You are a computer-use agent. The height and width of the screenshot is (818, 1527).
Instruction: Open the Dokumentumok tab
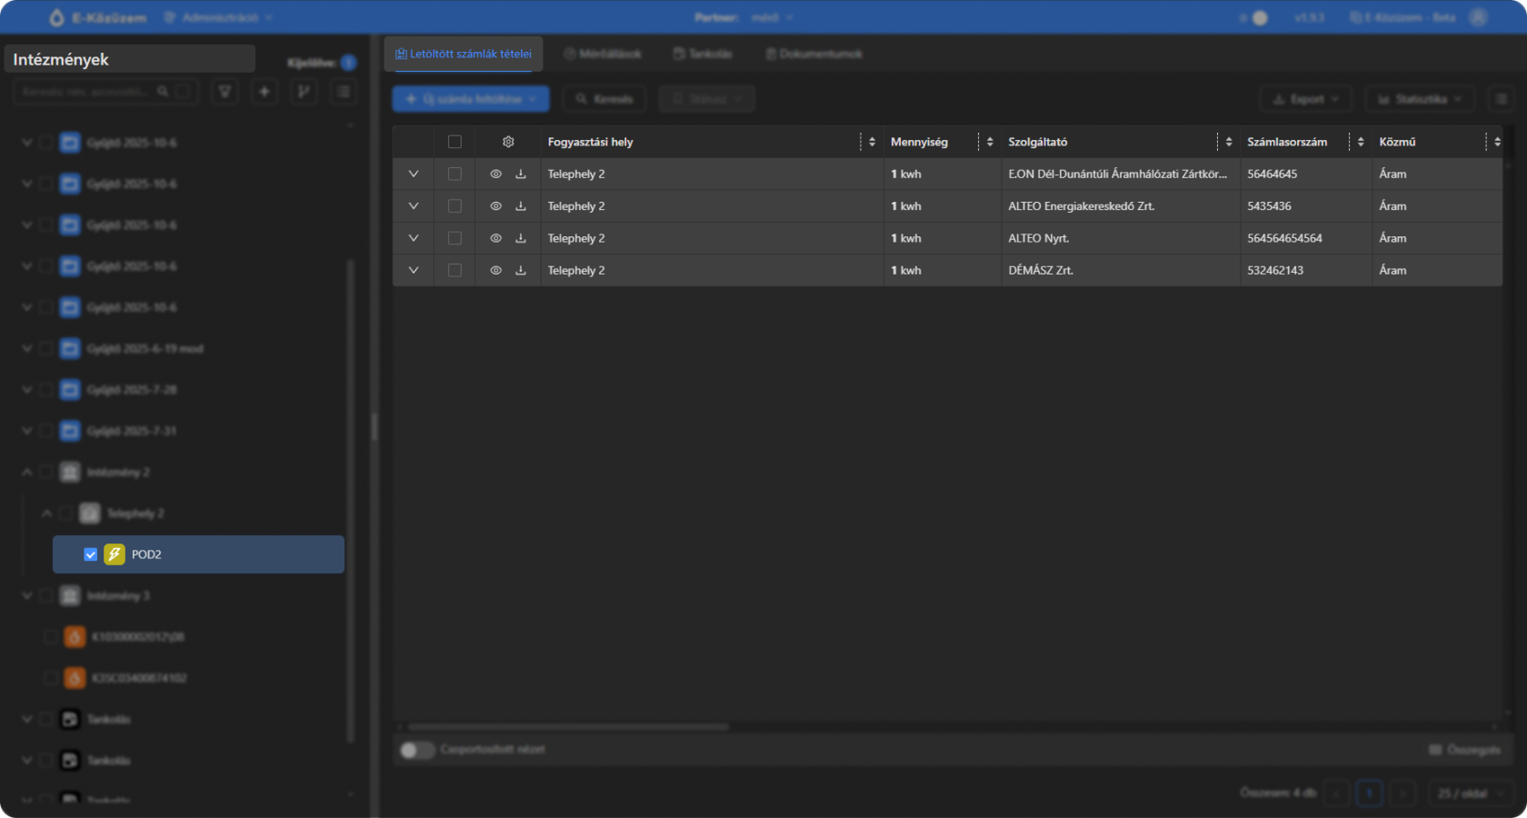813,54
